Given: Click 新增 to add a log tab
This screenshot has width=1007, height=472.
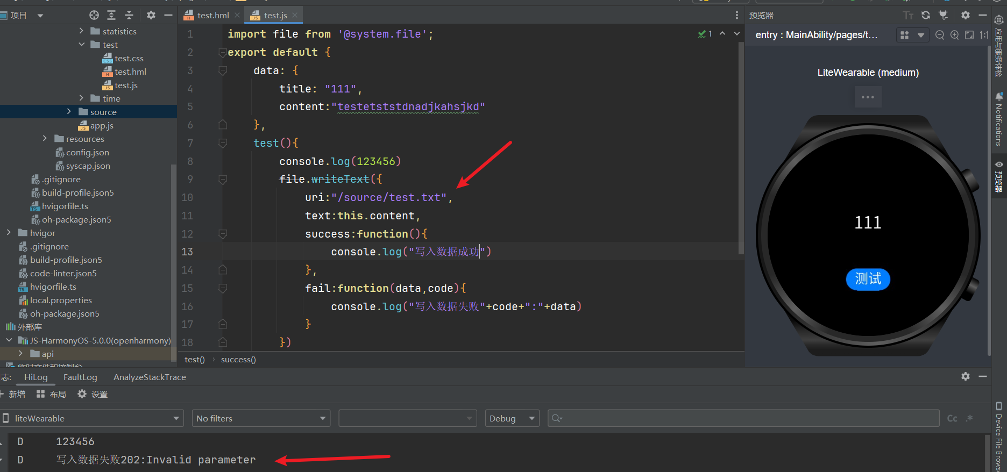Looking at the screenshot, I should click(13, 394).
